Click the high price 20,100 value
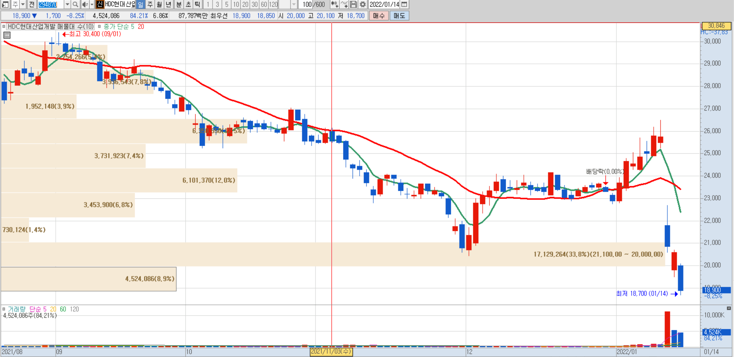This screenshot has height=357, width=734. point(325,16)
